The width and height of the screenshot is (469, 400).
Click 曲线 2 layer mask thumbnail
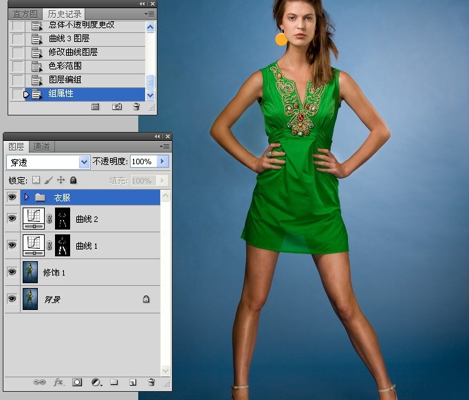click(x=63, y=219)
